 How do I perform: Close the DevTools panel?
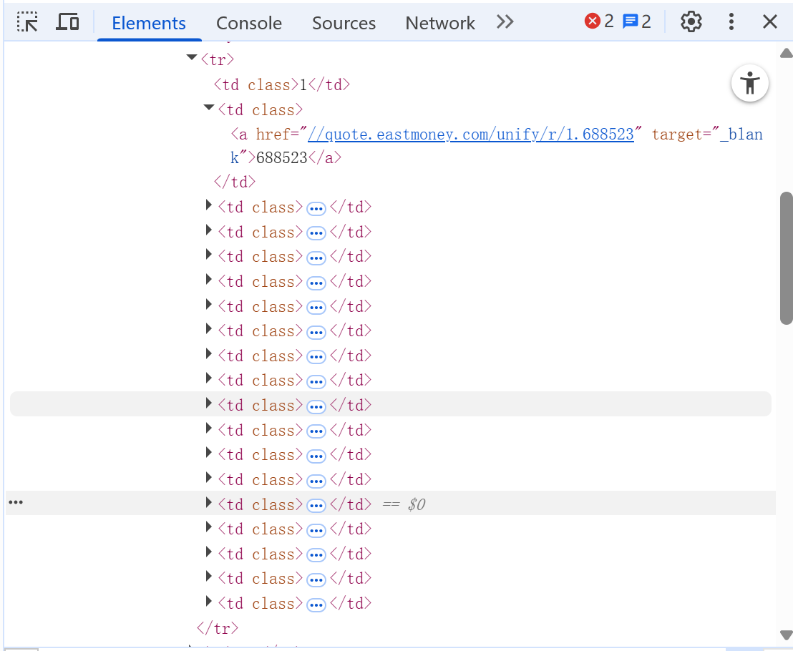tap(769, 21)
